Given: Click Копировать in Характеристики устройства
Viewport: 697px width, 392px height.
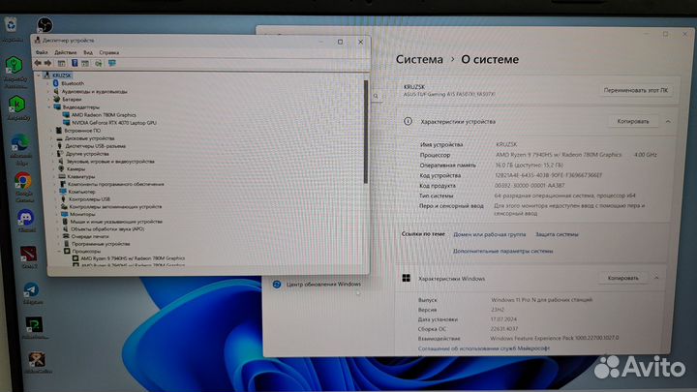Looking at the screenshot, I should (633, 121).
